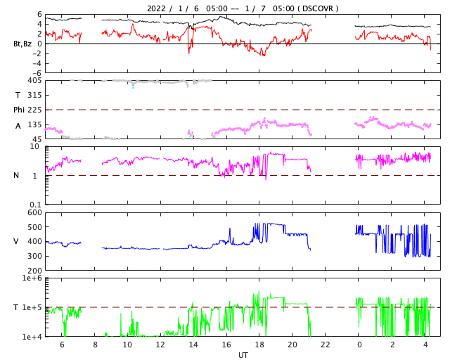Click the '1e+6' temperature tick label
The height and width of the screenshot is (360, 450).
pos(32,278)
